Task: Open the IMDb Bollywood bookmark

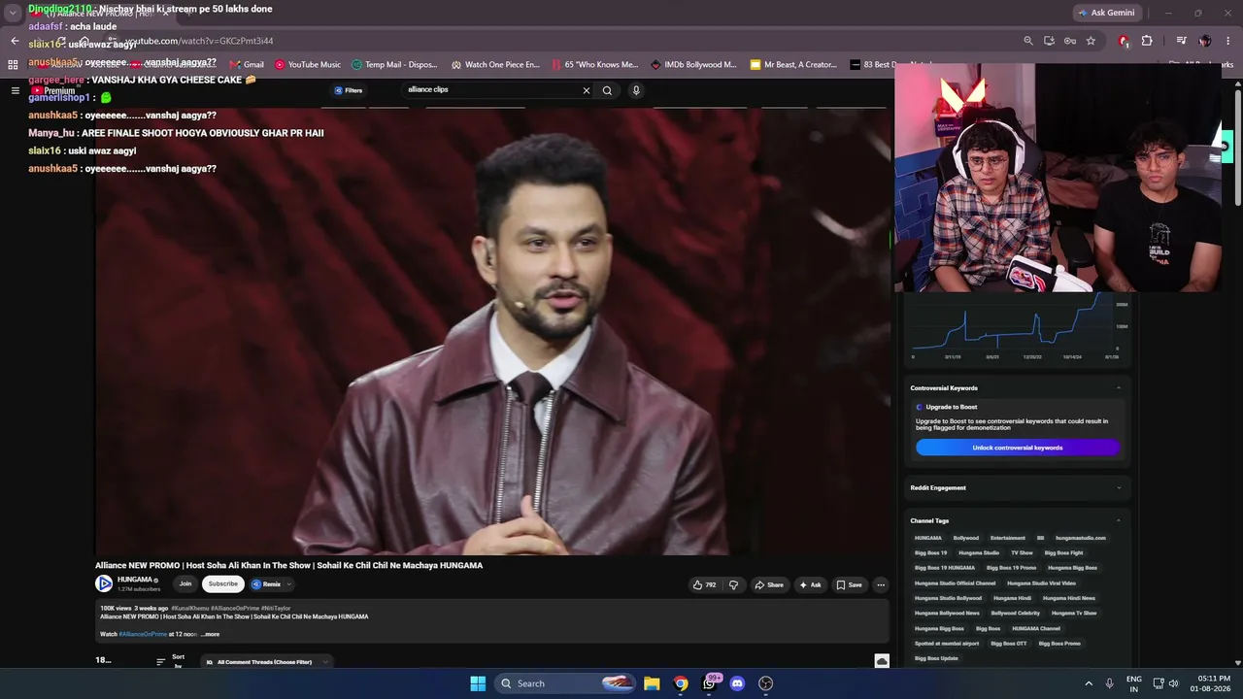Action: (x=693, y=65)
